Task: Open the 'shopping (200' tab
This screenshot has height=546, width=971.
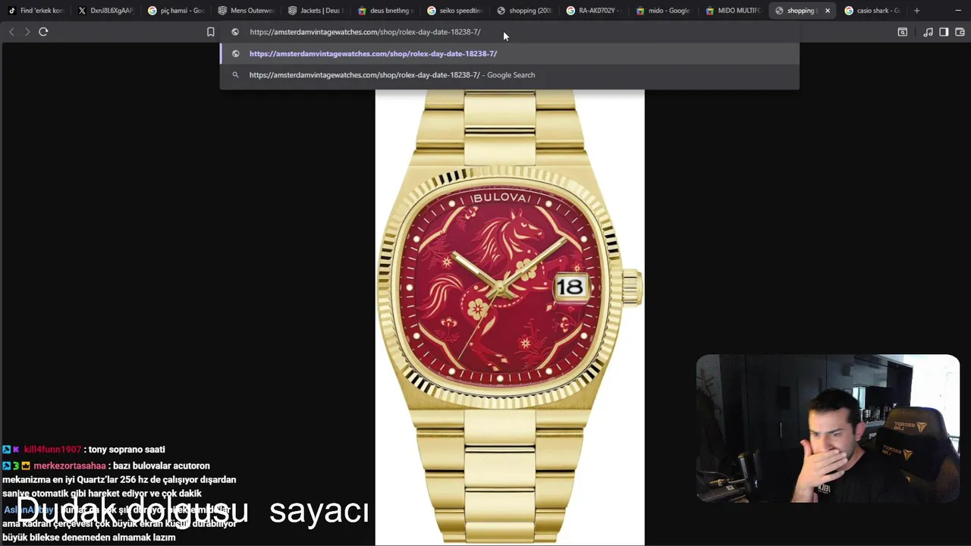Action: point(524,11)
